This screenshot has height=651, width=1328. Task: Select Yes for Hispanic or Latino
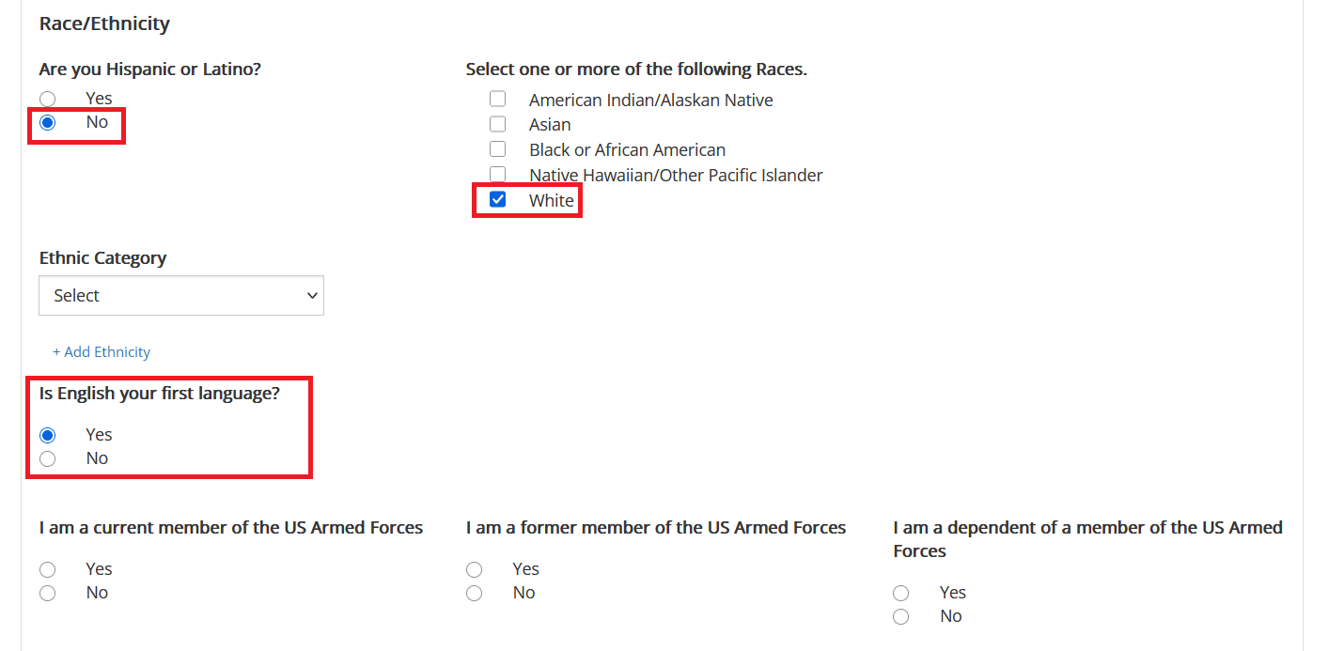tap(48, 99)
